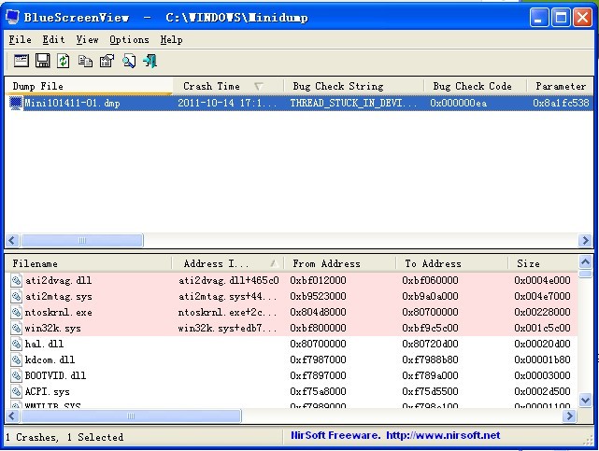Click the Save Selected Items floppy icon
Image resolution: width=599 pixels, height=451 pixels.
(42, 61)
